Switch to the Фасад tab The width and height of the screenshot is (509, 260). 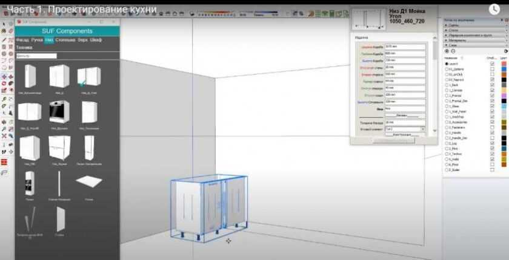22,39
